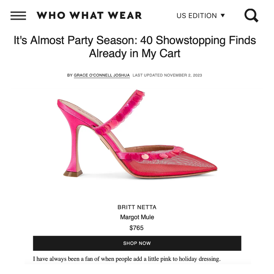
Task: Click the "It's Almost Party Season" headline line
Action: point(135,41)
